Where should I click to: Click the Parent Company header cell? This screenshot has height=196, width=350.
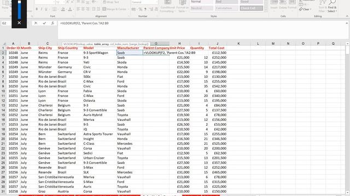(156, 48)
